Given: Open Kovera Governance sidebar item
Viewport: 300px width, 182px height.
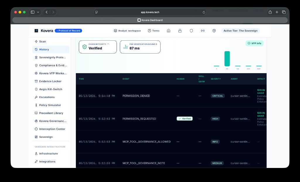Looking at the screenshot, I should [x=51, y=121].
